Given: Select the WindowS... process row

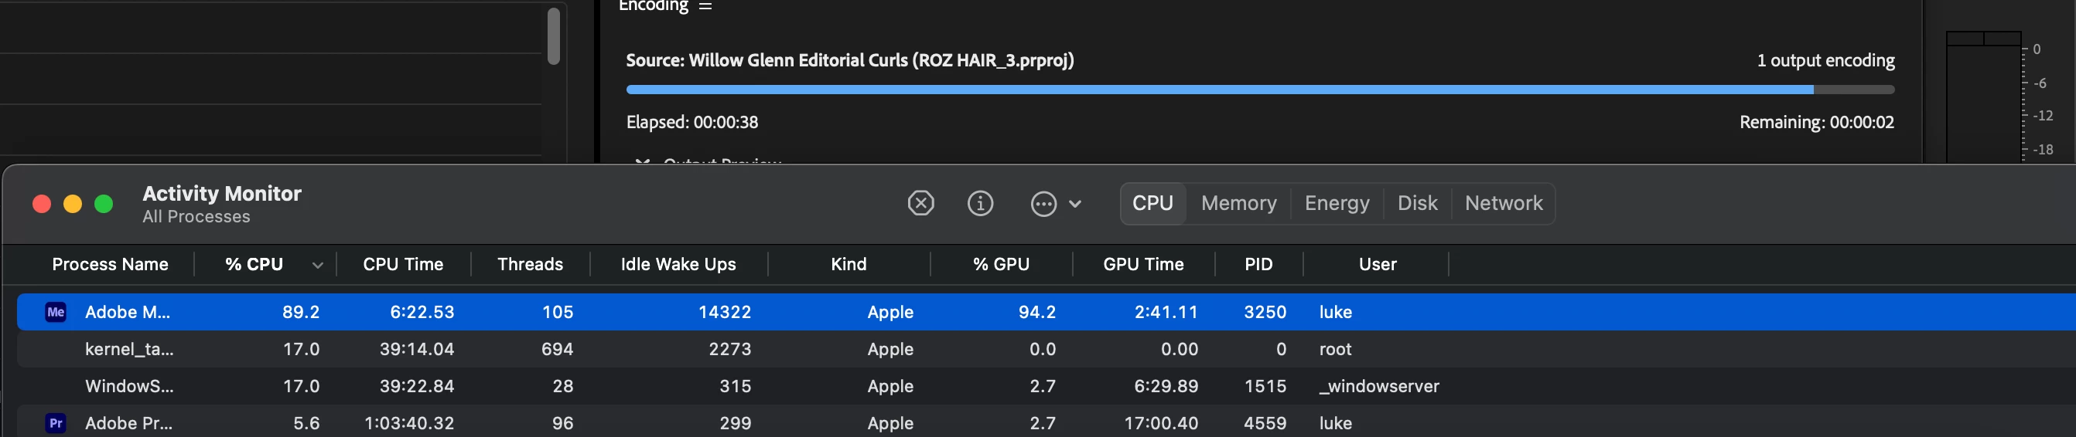Looking at the screenshot, I should [1046, 385].
